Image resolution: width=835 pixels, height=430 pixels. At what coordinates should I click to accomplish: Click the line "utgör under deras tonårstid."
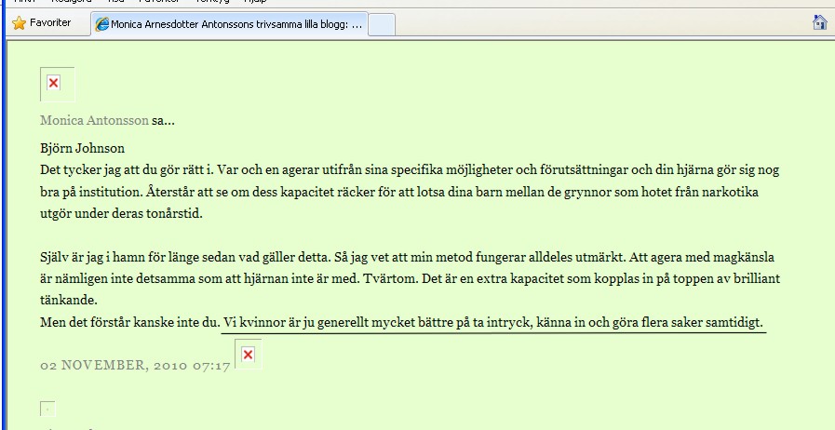pos(121,214)
